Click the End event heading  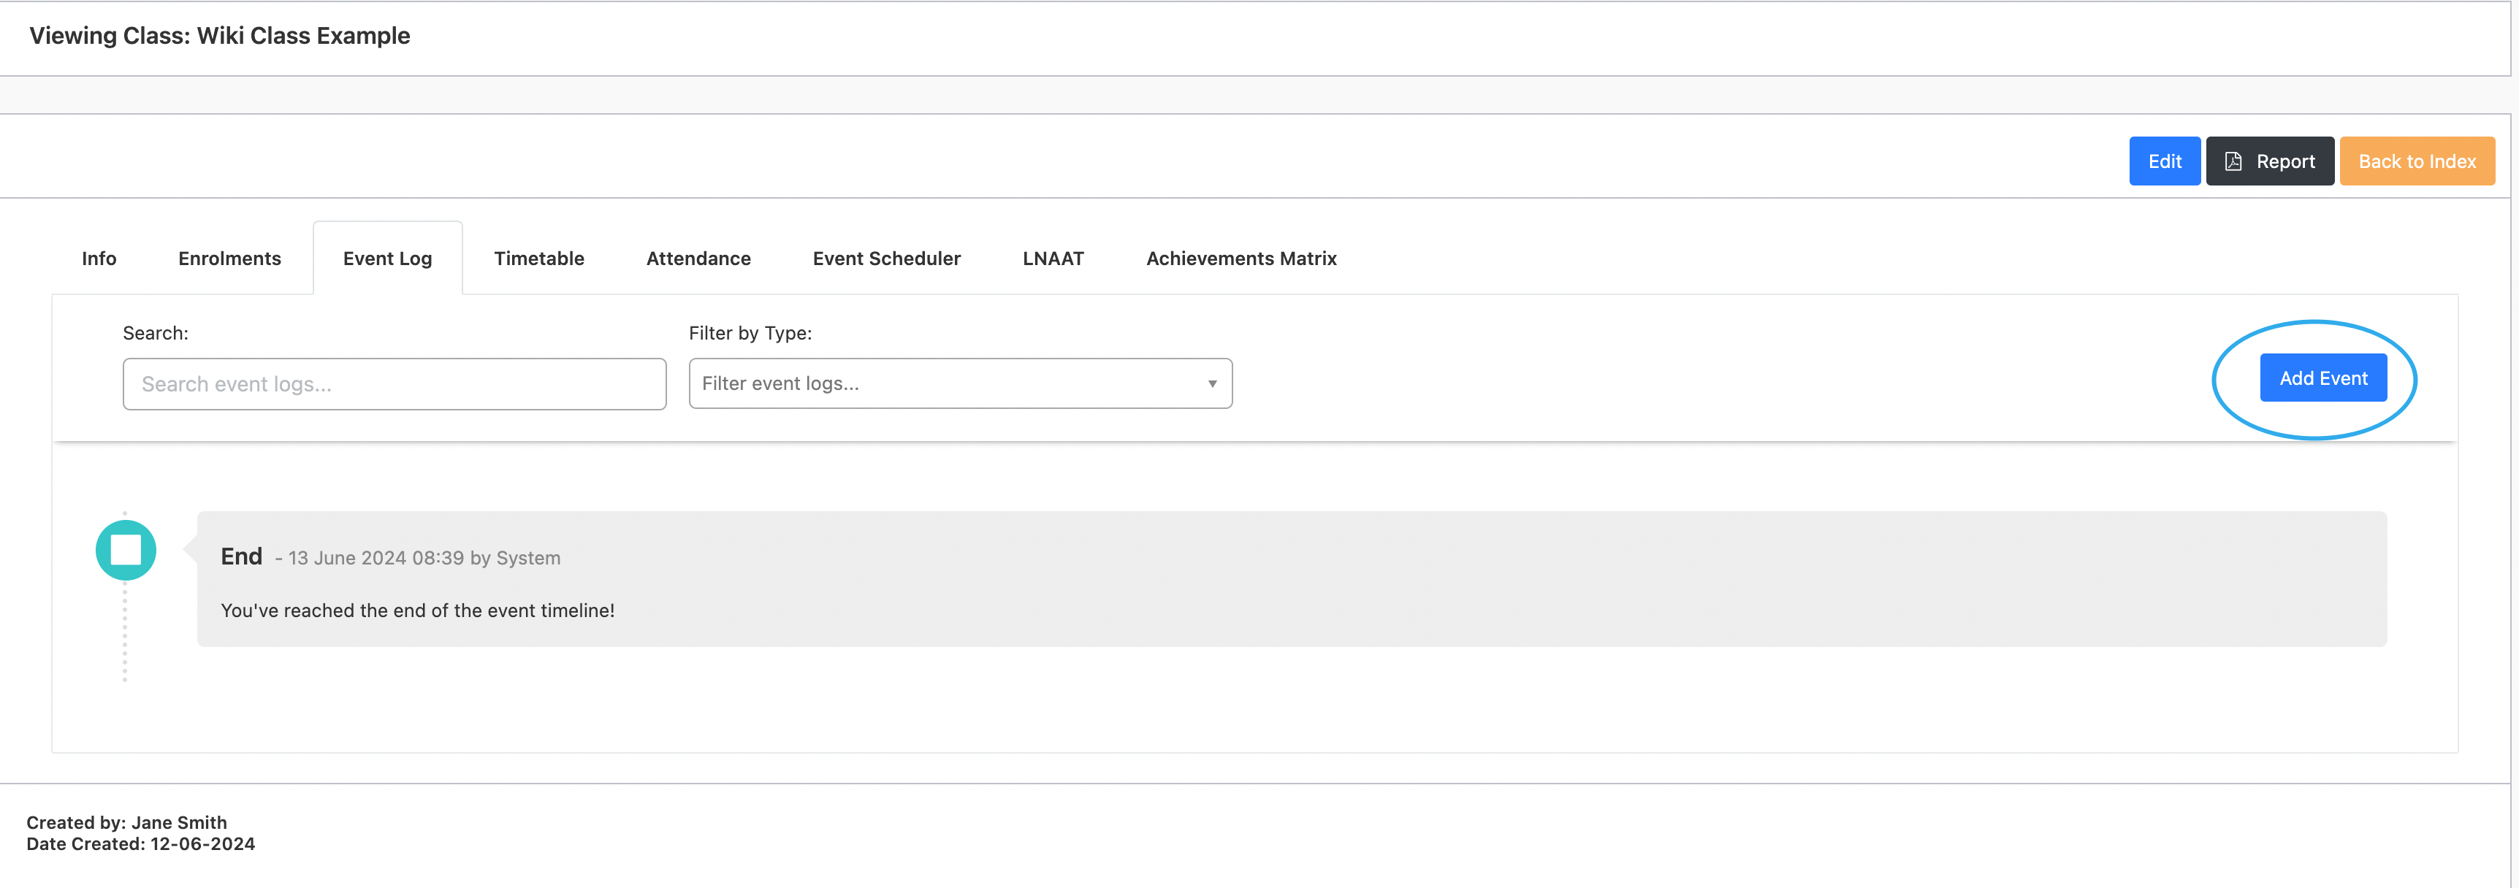pos(242,556)
